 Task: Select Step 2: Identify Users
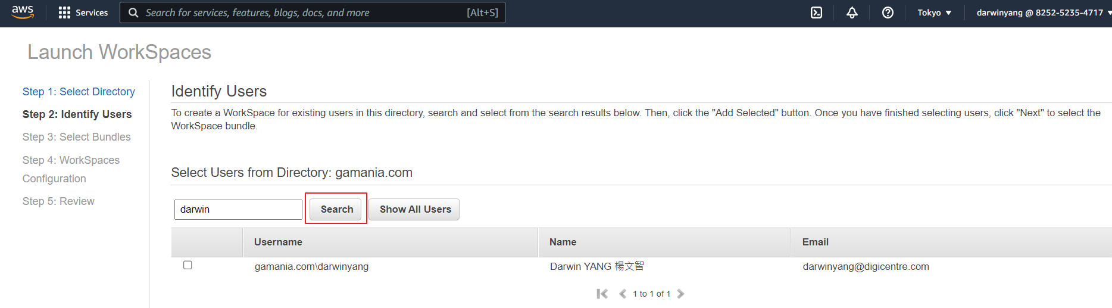tap(77, 114)
